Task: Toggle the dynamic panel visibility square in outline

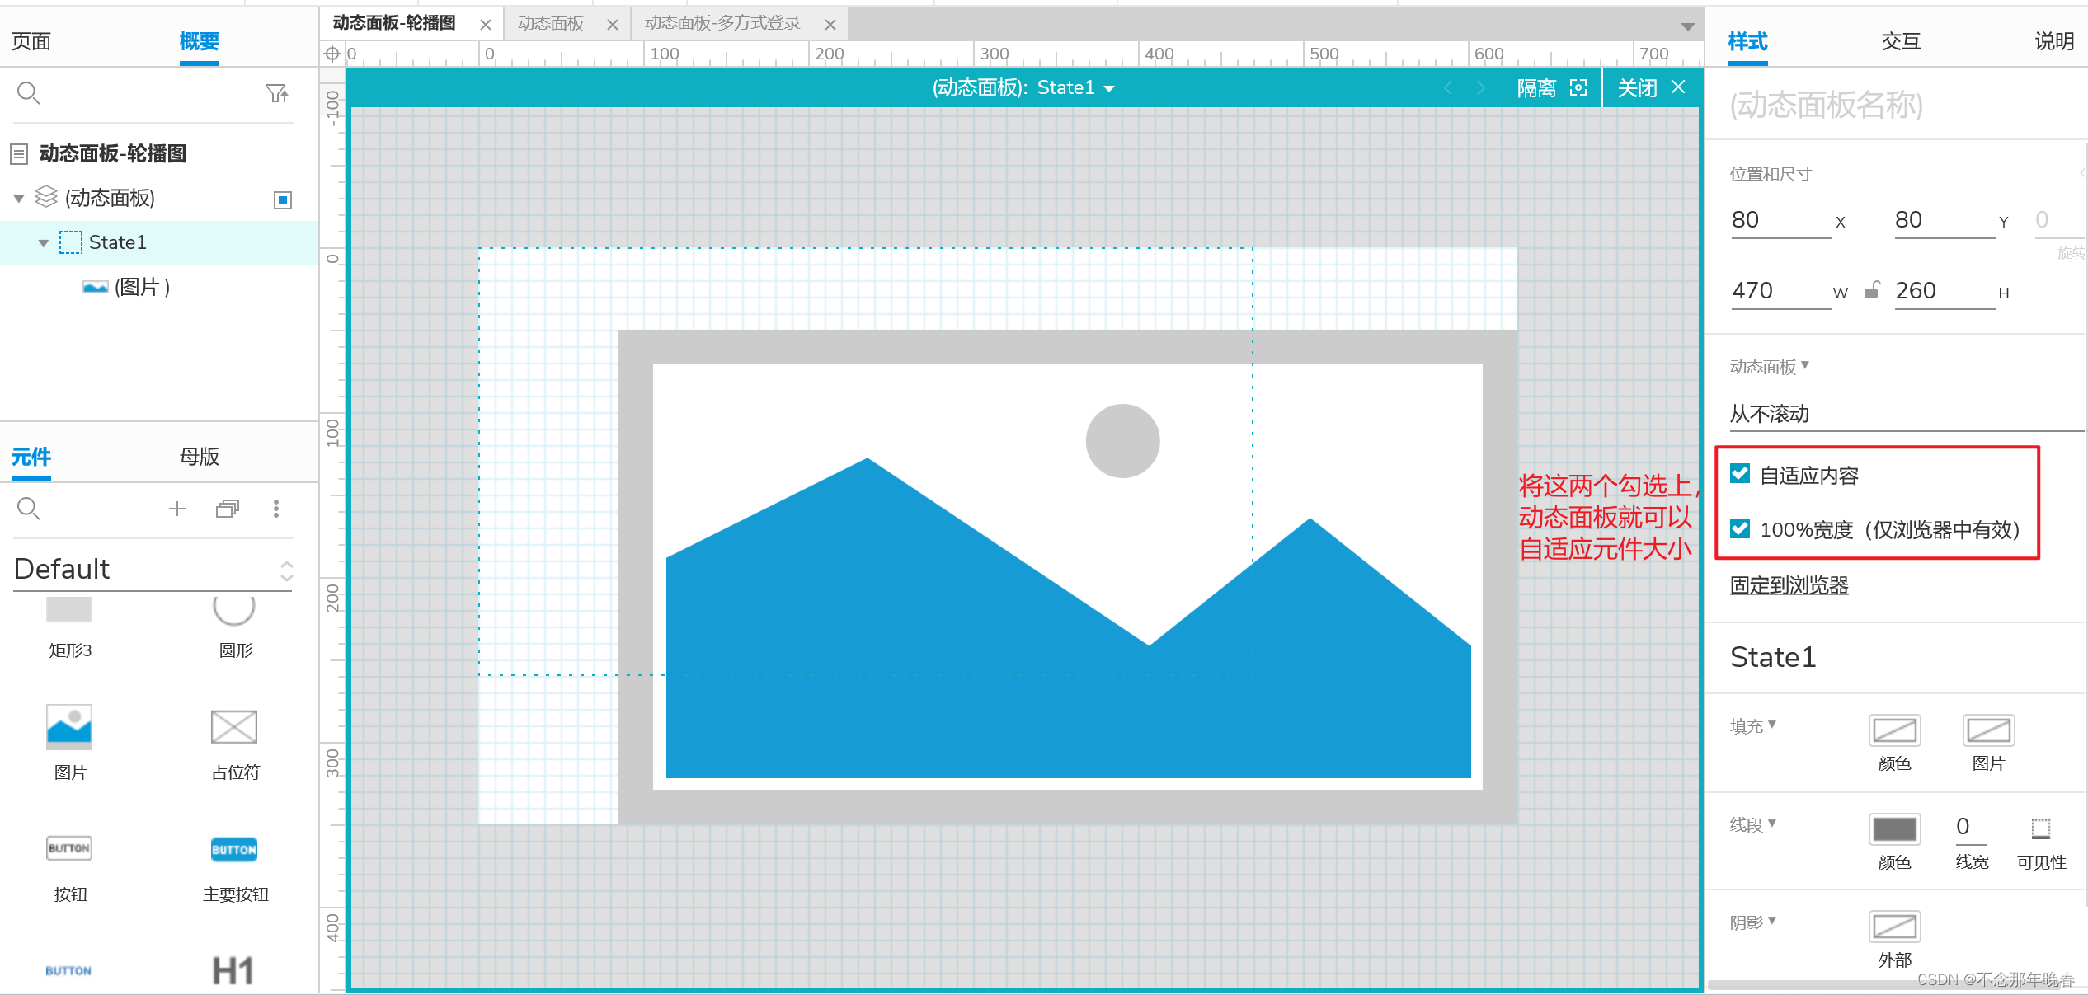Action: tap(283, 199)
